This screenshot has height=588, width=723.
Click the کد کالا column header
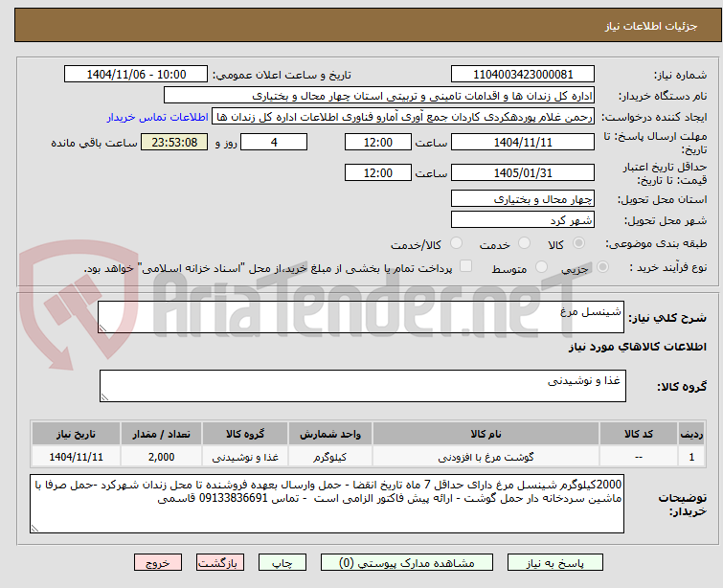(x=639, y=434)
